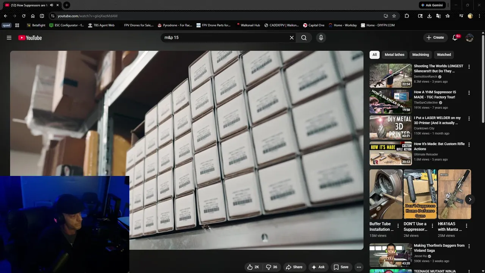Open a new browser tab
Viewport: 485px width, 273px height.
pos(66,5)
